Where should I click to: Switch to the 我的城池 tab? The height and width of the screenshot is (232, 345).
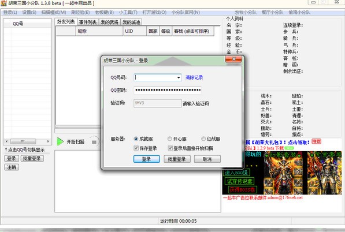click(131, 22)
